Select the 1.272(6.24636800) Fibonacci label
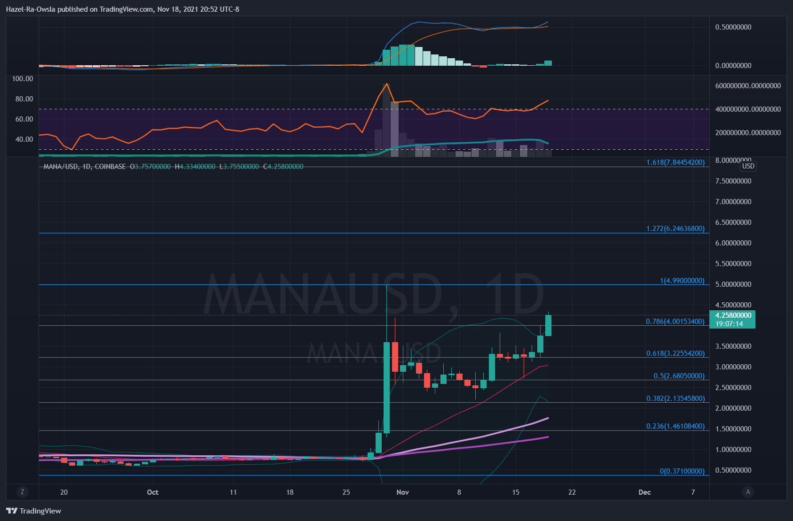The image size is (793, 521). click(x=675, y=229)
